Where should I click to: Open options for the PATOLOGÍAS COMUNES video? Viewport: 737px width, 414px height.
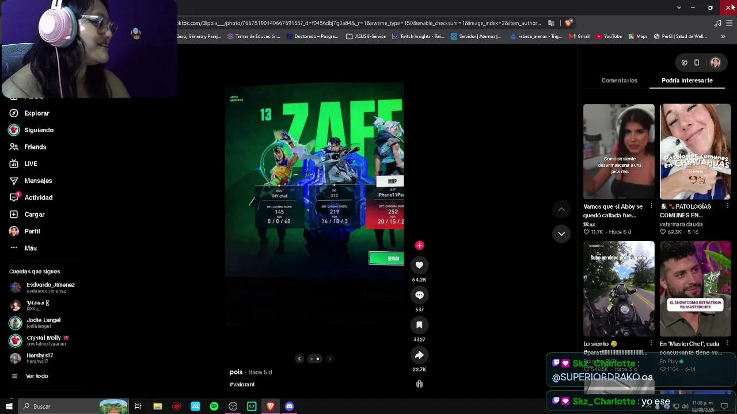(728, 206)
